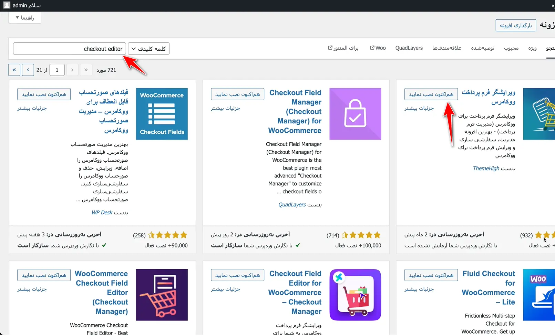Open more details for Fluid Checkout Lite
Image resolution: width=555 pixels, height=336 pixels.
click(x=419, y=289)
